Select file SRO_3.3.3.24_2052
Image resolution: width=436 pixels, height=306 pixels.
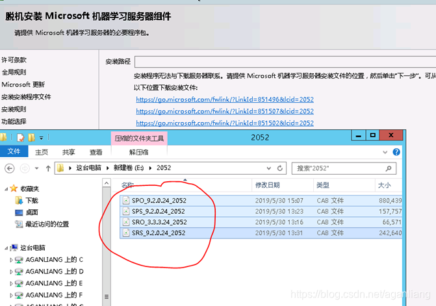pos(261,222)
